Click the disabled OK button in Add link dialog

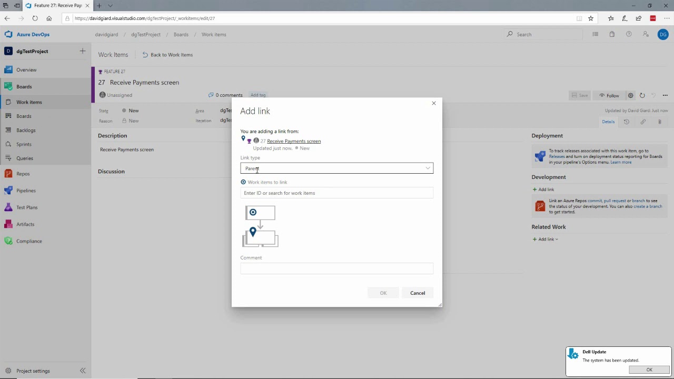pyautogui.click(x=383, y=293)
